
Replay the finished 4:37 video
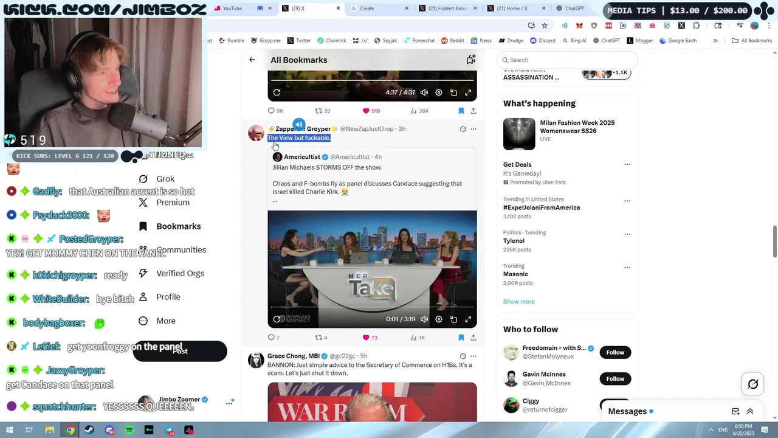pyautogui.click(x=277, y=92)
